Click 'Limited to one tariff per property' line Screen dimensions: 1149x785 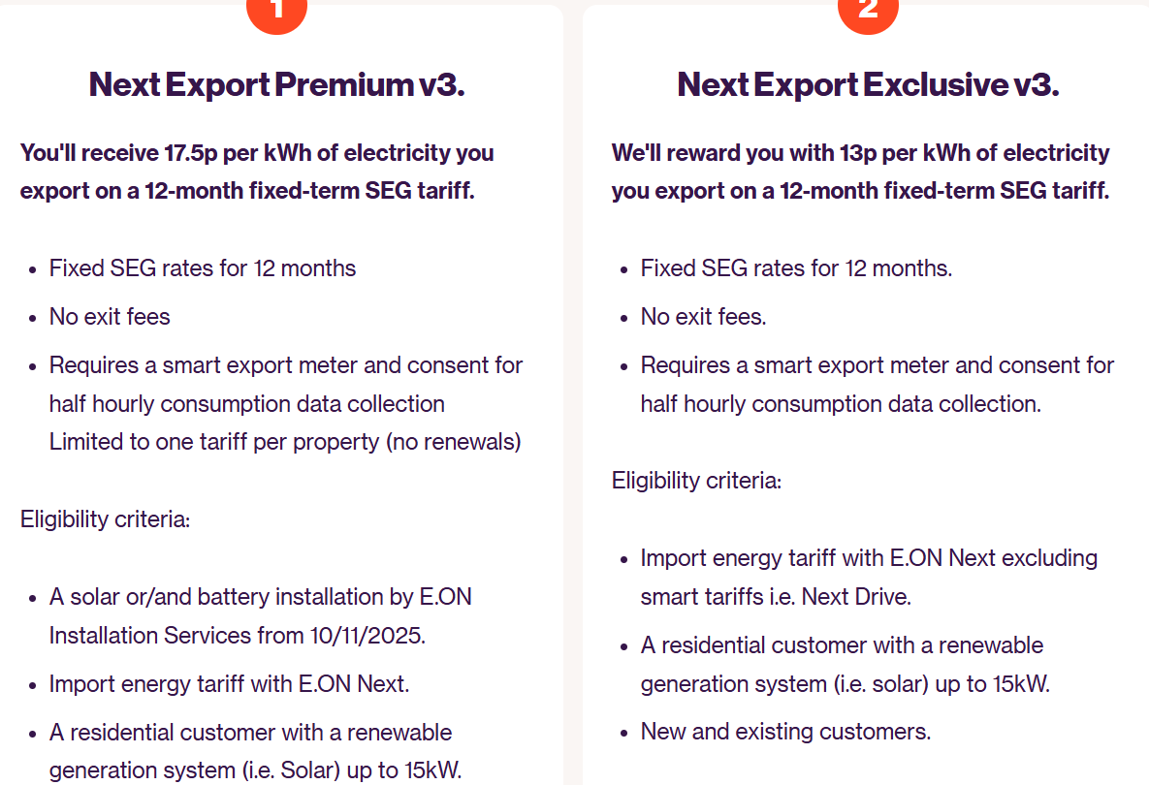(x=285, y=442)
